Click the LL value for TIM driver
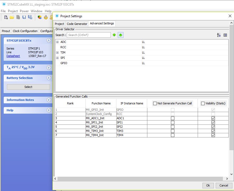 pos(143,52)
